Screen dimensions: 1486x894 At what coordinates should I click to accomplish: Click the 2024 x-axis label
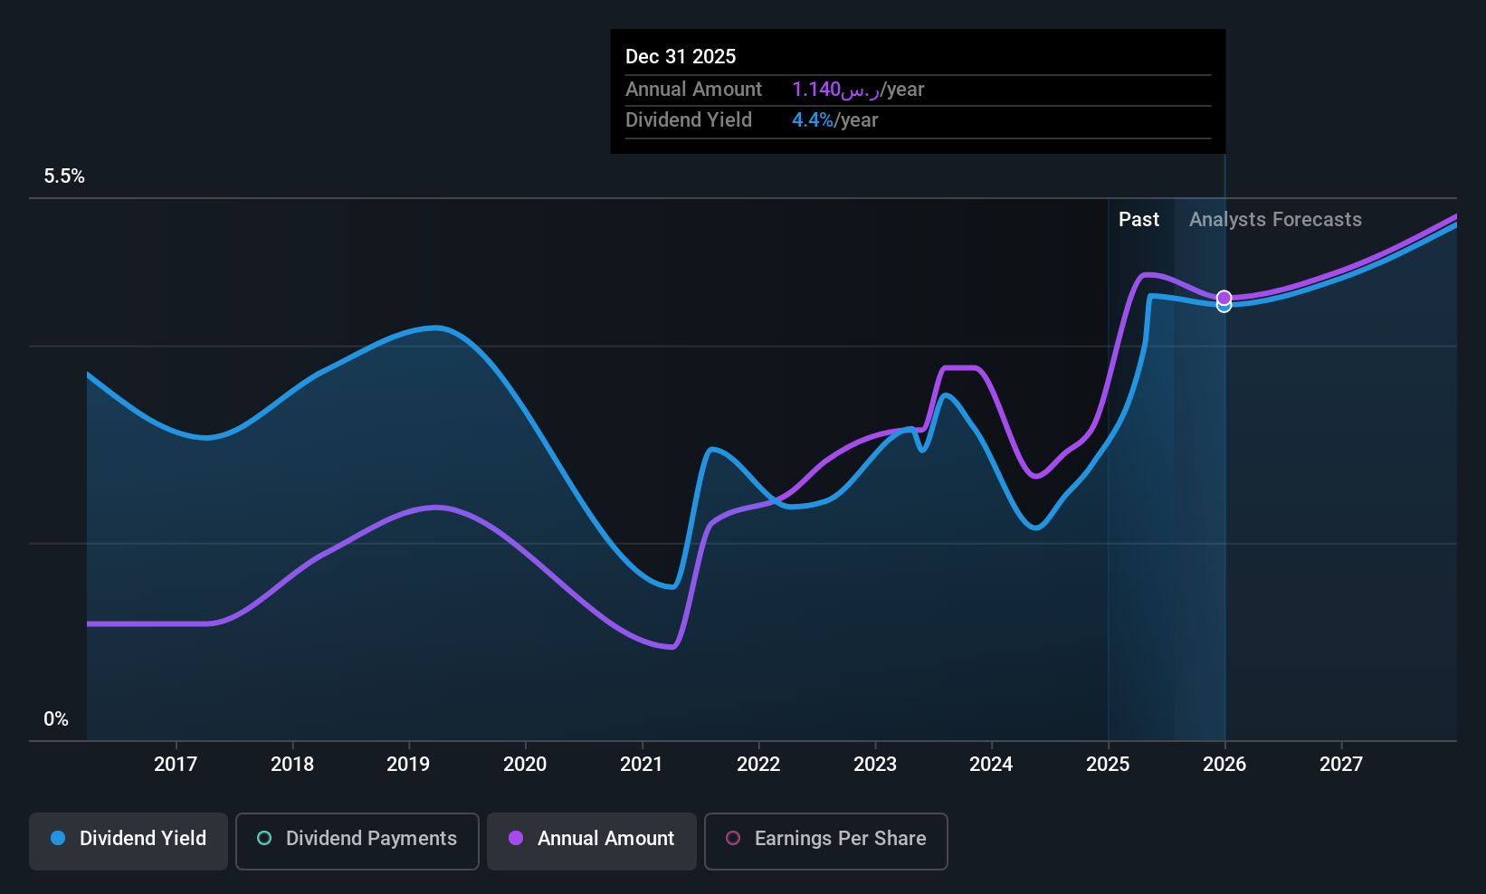pyautogui.click(x=991, y=765)
